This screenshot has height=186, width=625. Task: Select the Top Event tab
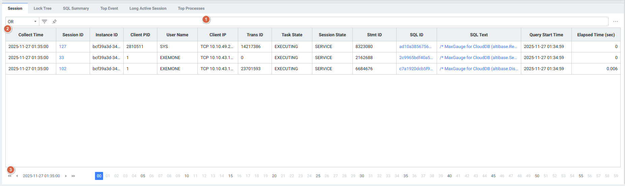[109, 8]
